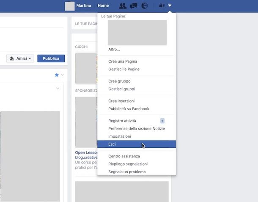
Task: Choose Segnala un problema
Action: [x=127, y=172]
